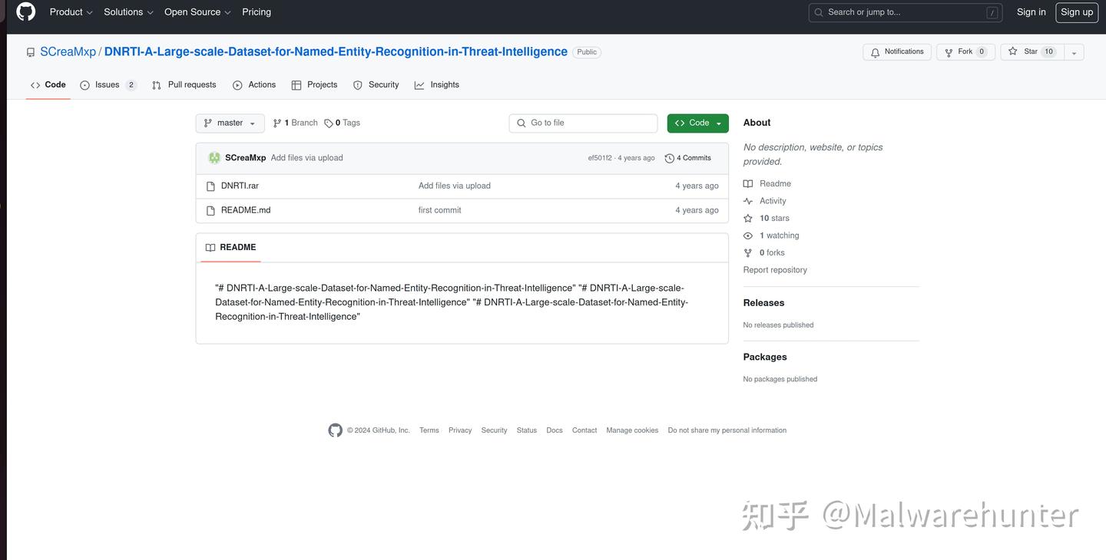Click the Fork icon button
1106x560 pixels.
[x=949, y=52]
